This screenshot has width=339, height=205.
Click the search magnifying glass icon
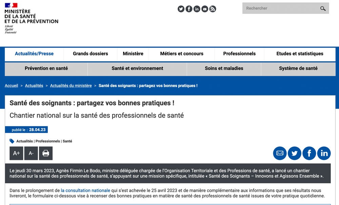click(x=323, y=8)
